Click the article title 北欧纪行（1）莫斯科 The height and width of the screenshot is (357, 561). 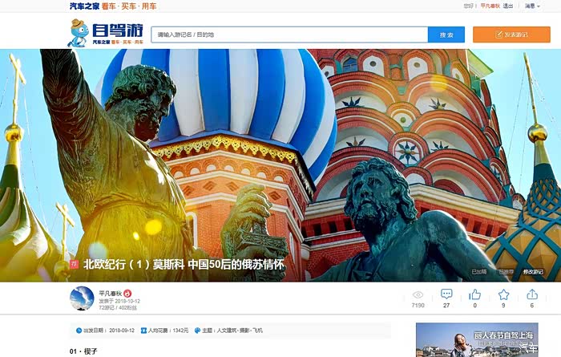(x=184, y=265)
